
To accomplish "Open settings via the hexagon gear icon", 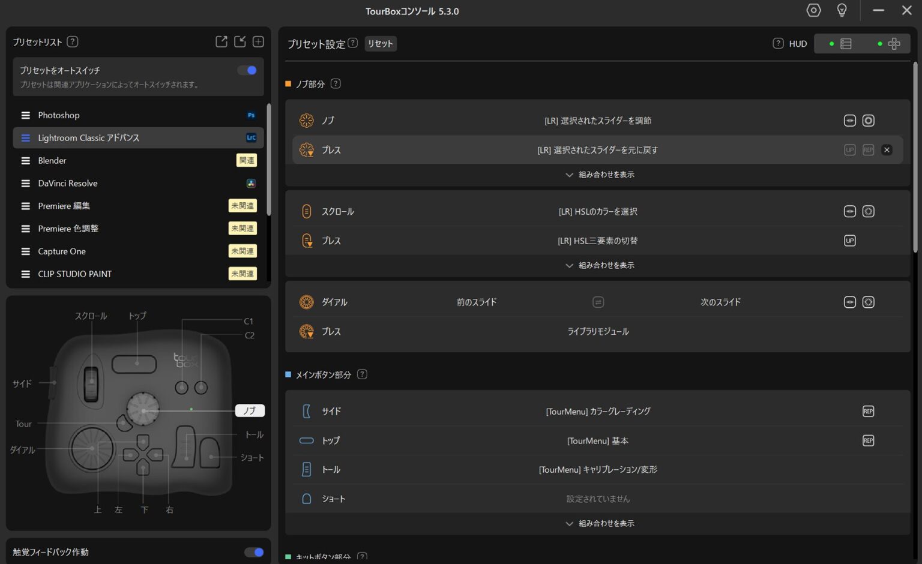I will pos(813,10).
